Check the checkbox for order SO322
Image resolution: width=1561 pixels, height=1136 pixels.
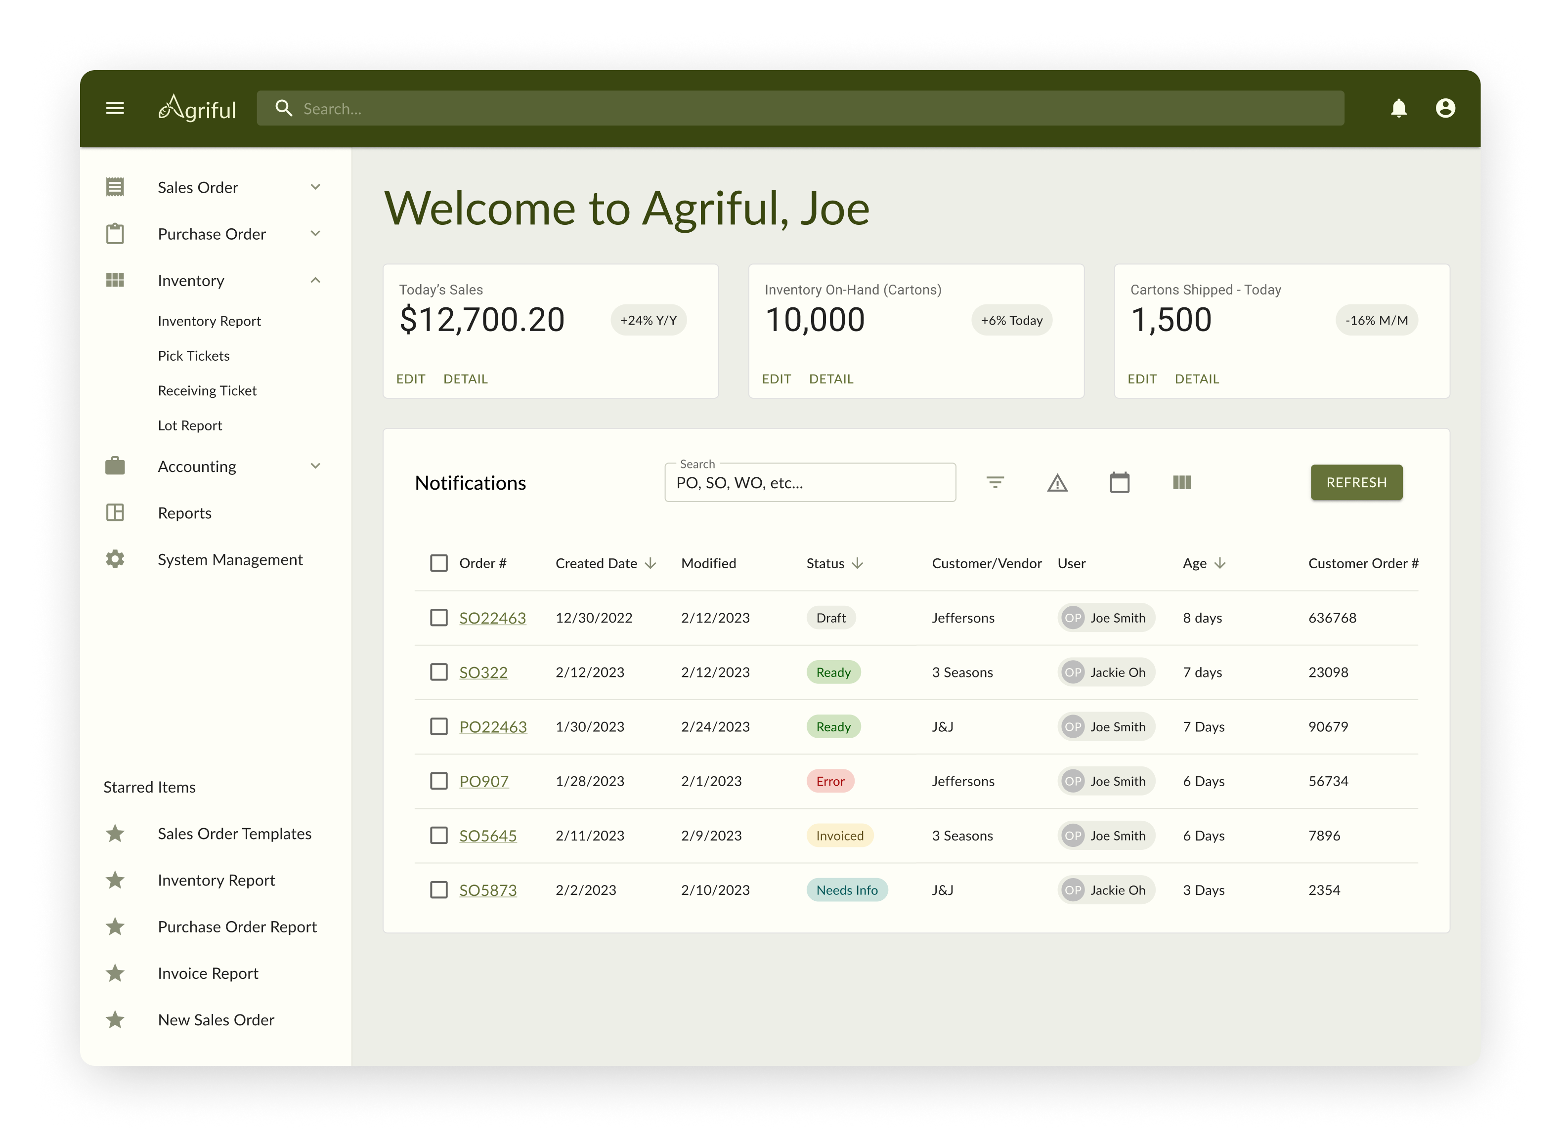click(x=439, y=672)
